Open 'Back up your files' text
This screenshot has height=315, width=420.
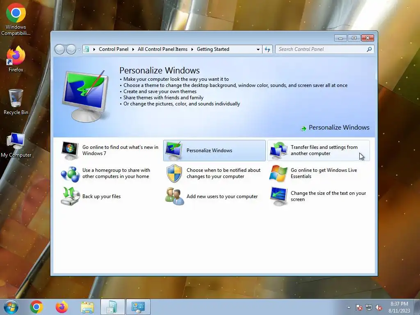(102, 196)
